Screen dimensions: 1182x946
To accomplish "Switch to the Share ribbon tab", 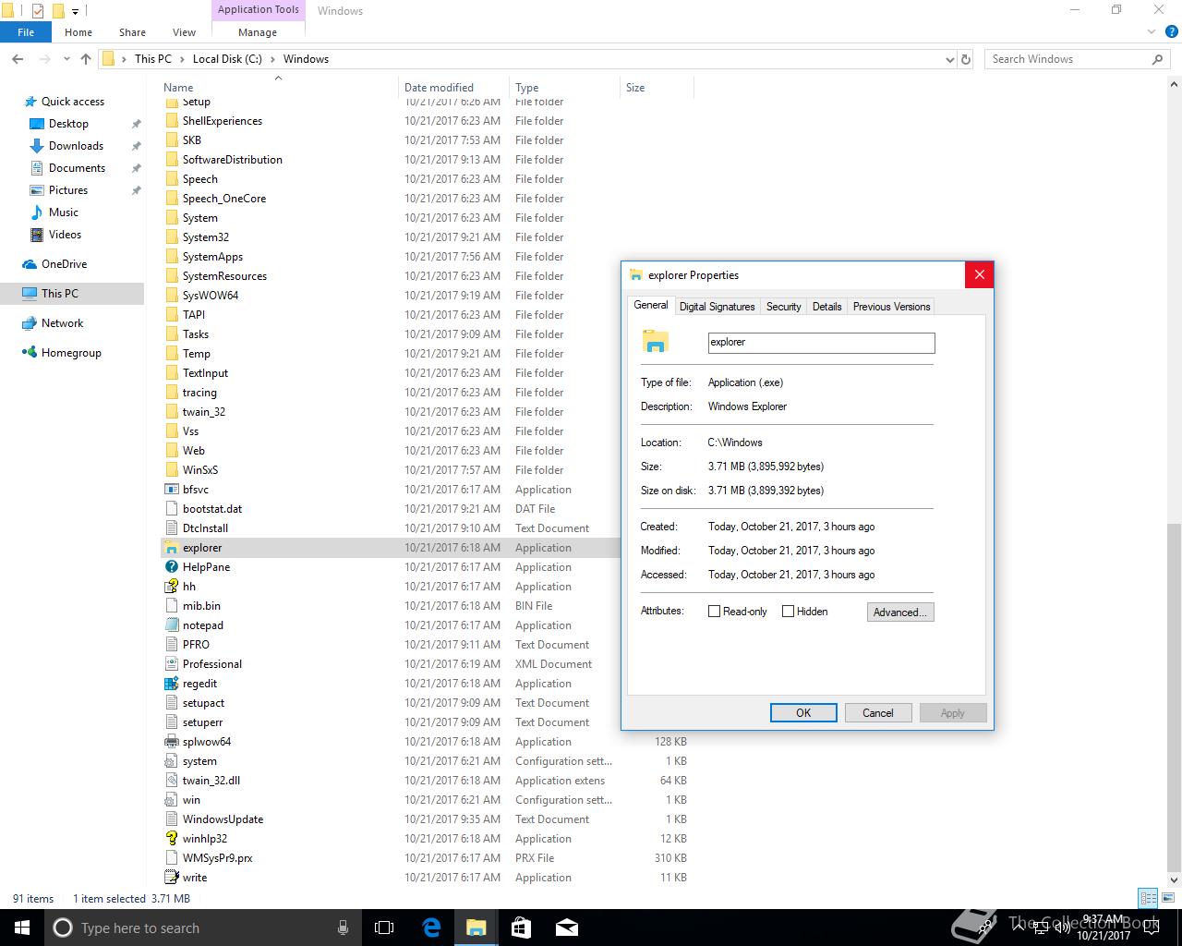I will [132, 32].
